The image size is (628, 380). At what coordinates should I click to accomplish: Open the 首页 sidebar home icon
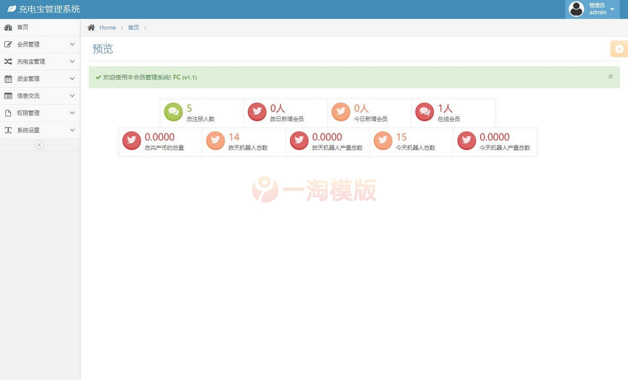[x=9, y=27]
